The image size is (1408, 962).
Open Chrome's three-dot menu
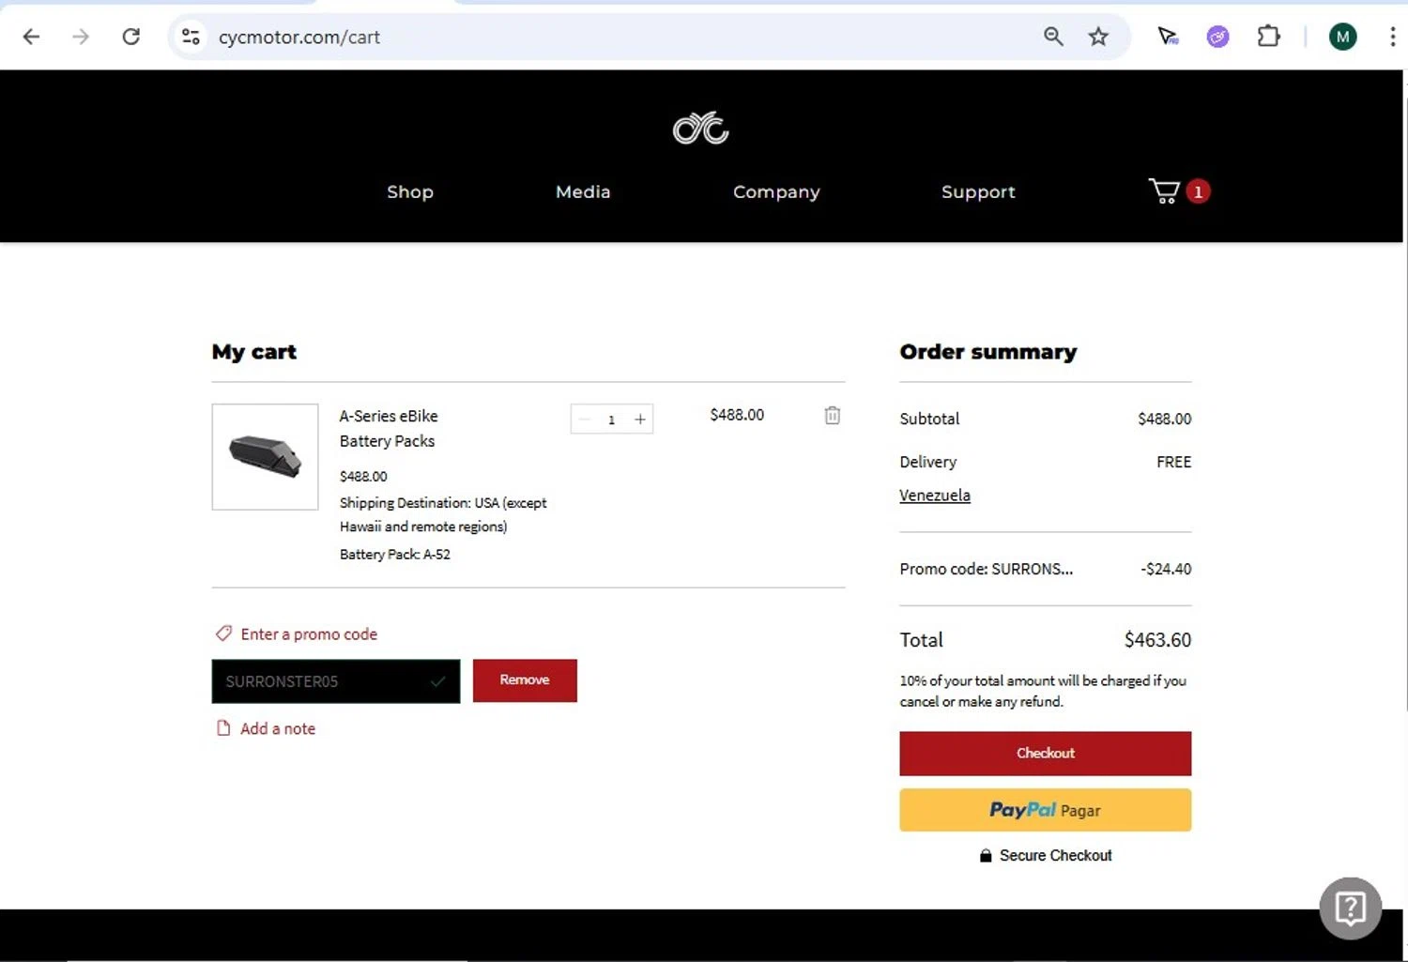click(x=1391, y=37)
